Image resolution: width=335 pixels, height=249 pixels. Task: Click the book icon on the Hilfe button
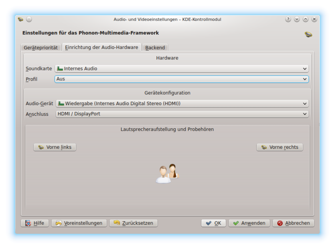(28, 223)
